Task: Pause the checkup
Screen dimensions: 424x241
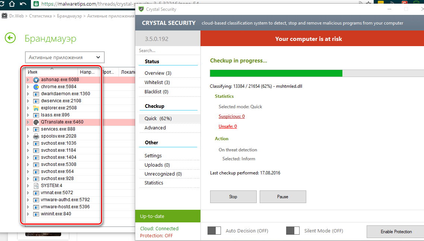Action: click(283, 197)
